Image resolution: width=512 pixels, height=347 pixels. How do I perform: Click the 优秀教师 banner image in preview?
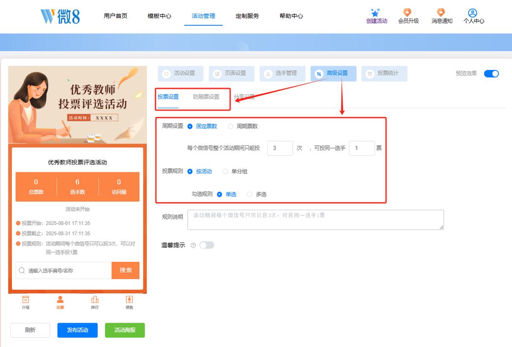tap(77, 105)
